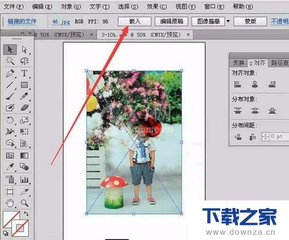The width and height of the screenshot is (289, 240).
Task: Open the 视图(V) menu
Action: point(185,7)
